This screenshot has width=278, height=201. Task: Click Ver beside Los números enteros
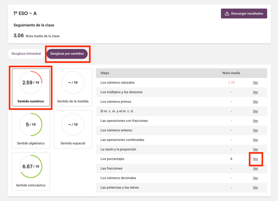255,130
